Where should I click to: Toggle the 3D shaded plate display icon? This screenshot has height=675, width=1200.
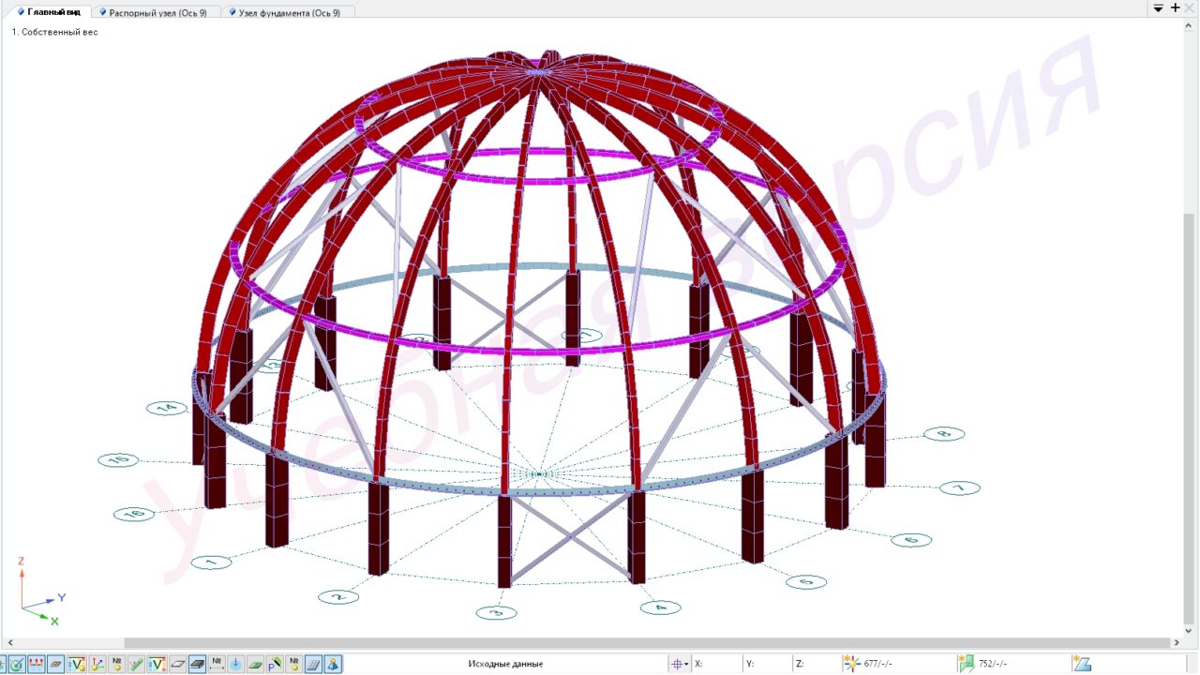[x=197, y=664]
